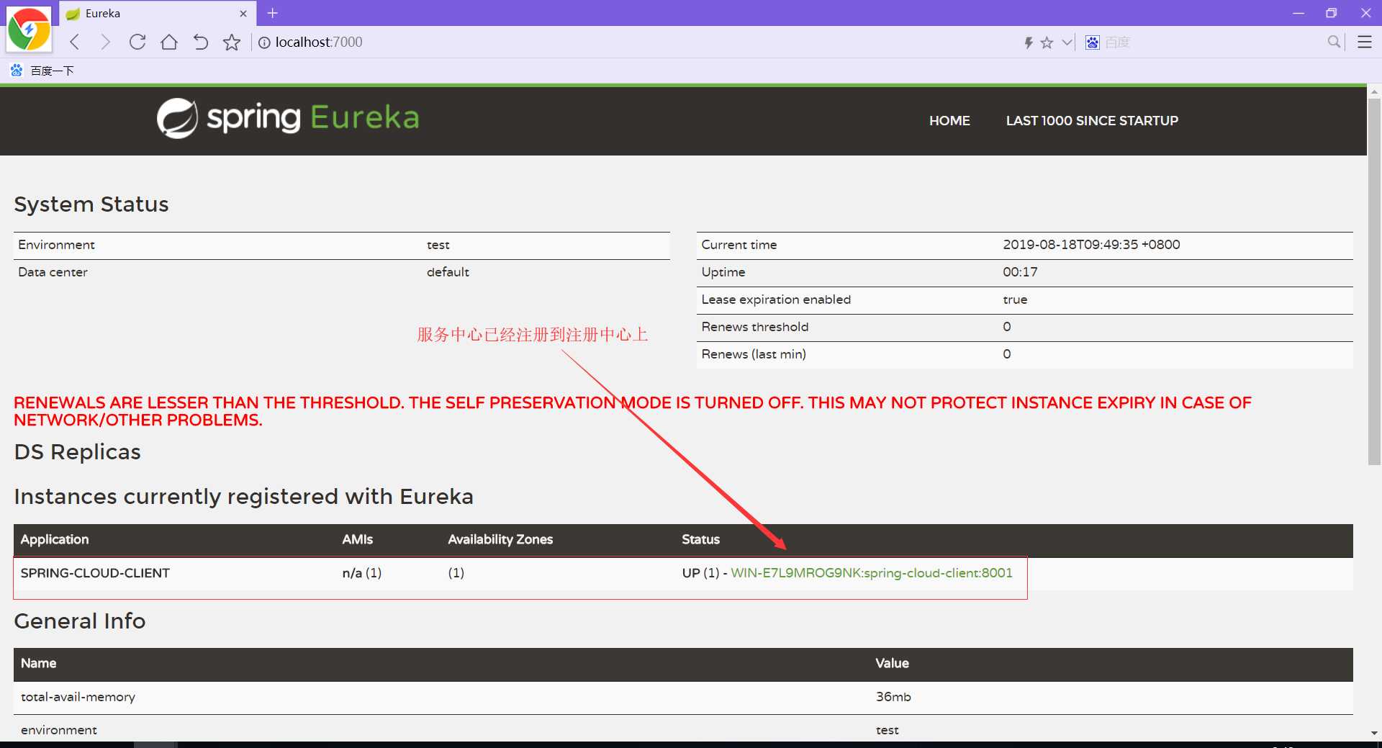The height and width of the screenshot is (748, 1382).
Task: Click the 'Data center' label
Action: [x=53, y=272]
